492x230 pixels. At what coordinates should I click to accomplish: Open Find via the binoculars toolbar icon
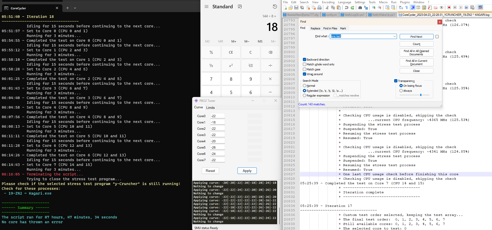360,8
